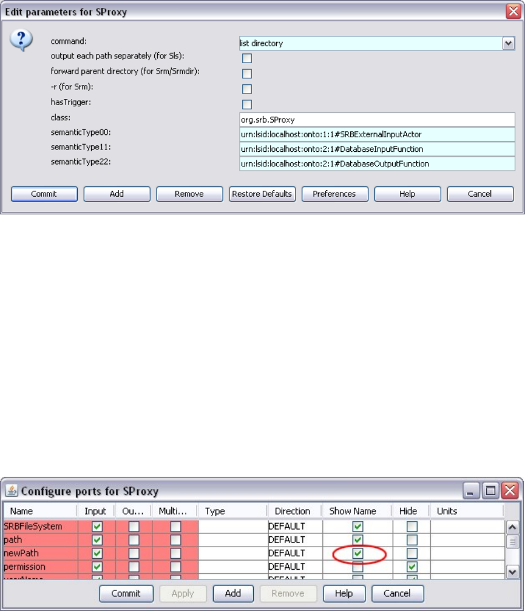This screenshot has width=525, height=611.
Task: Toggle Input checkbox for permission port
Action: [x=97, y=567]
